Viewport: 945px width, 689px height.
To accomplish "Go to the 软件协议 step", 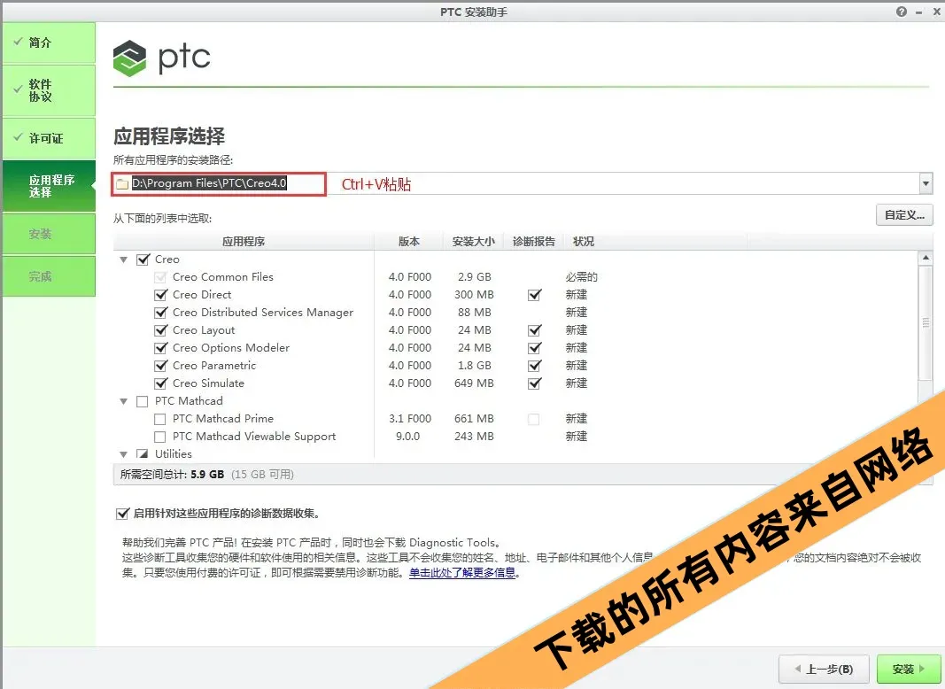I will pyautogui.click(x=49, y=90).
